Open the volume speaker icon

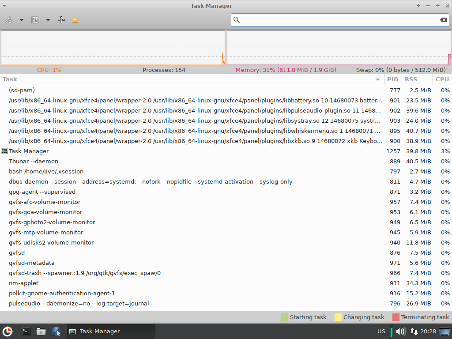coord(401,331)
